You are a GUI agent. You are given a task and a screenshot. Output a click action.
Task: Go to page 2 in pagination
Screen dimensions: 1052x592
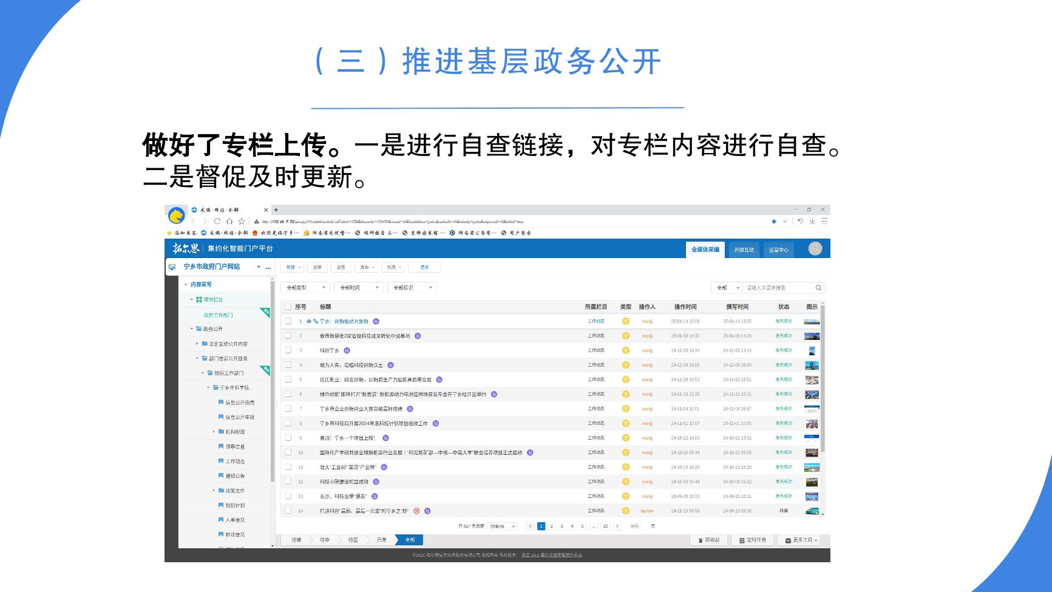point(551,526)
